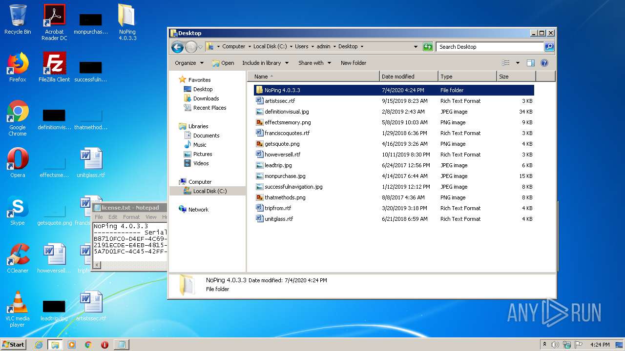Expand recent pages dropdown beside Forward
Screen dimensions: 625x351
pyautogui.click(x=200, y=47)
